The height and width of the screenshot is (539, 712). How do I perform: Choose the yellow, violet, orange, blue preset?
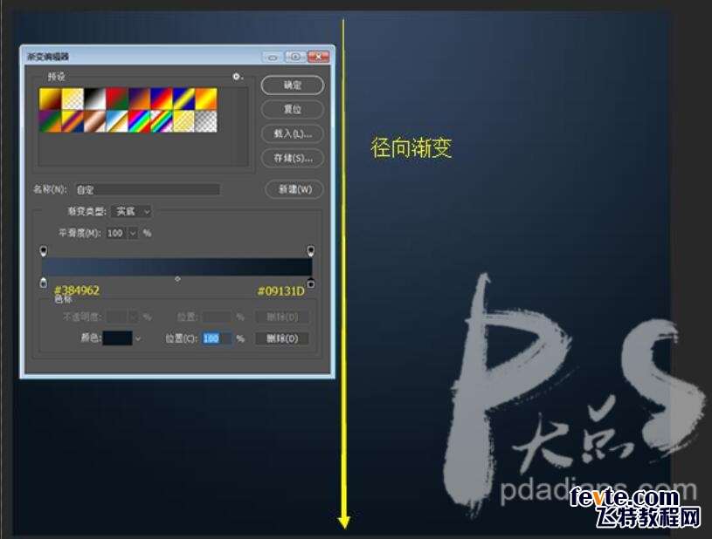click(73, 121)
